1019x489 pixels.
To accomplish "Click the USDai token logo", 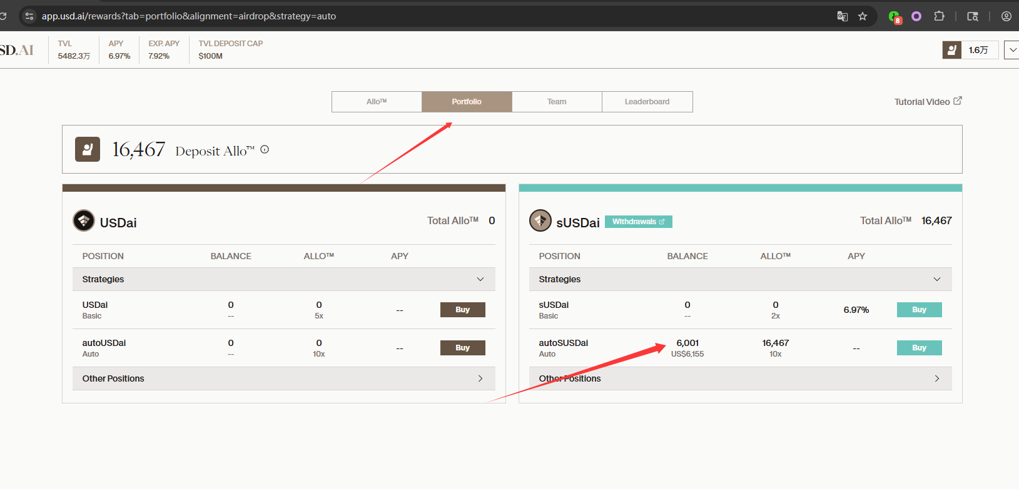I will [x=84, y=220].
